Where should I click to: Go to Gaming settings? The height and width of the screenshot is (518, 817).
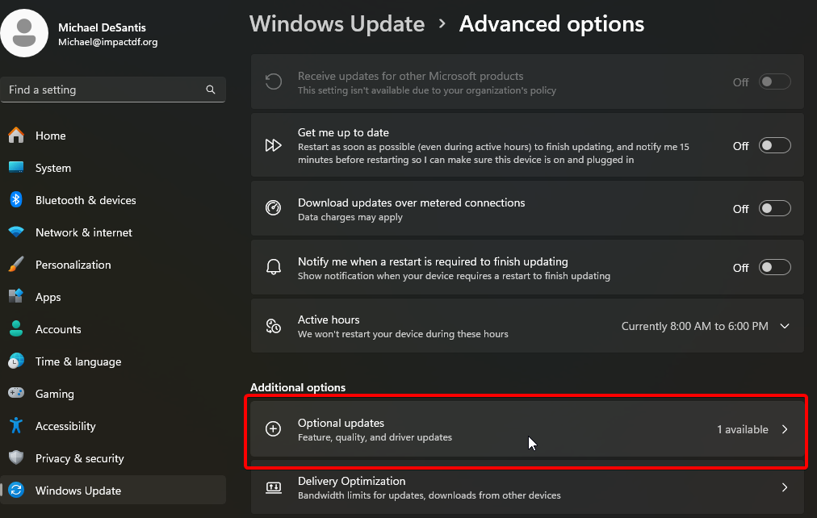[113, 394]
